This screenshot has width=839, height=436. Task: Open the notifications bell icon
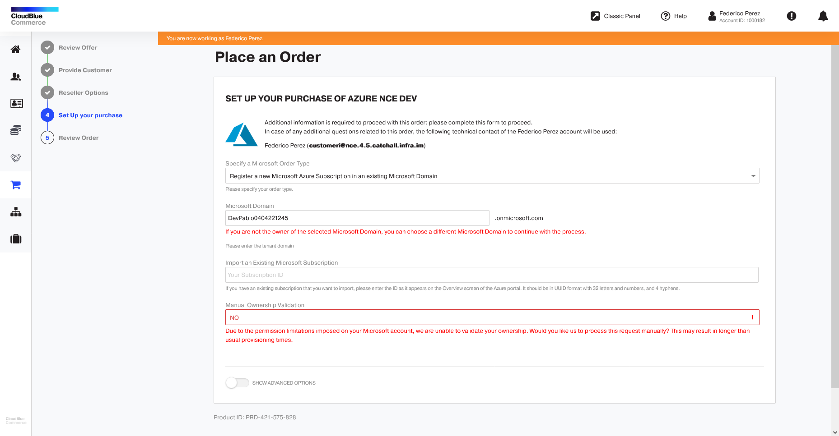point(823,16)
